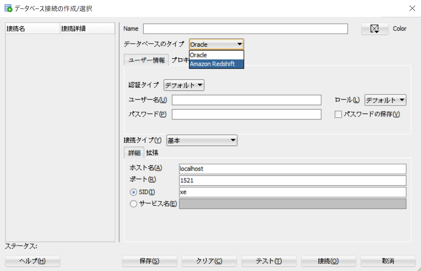421x271 pixels.
Task: Collapse the データベースのタイプ dropdown
Action: click(216, 44)
